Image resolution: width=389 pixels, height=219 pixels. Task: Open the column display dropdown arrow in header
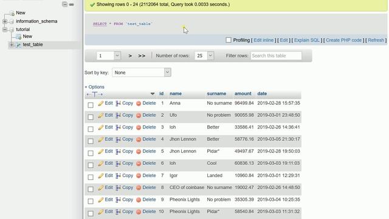(x=153, y=94)
